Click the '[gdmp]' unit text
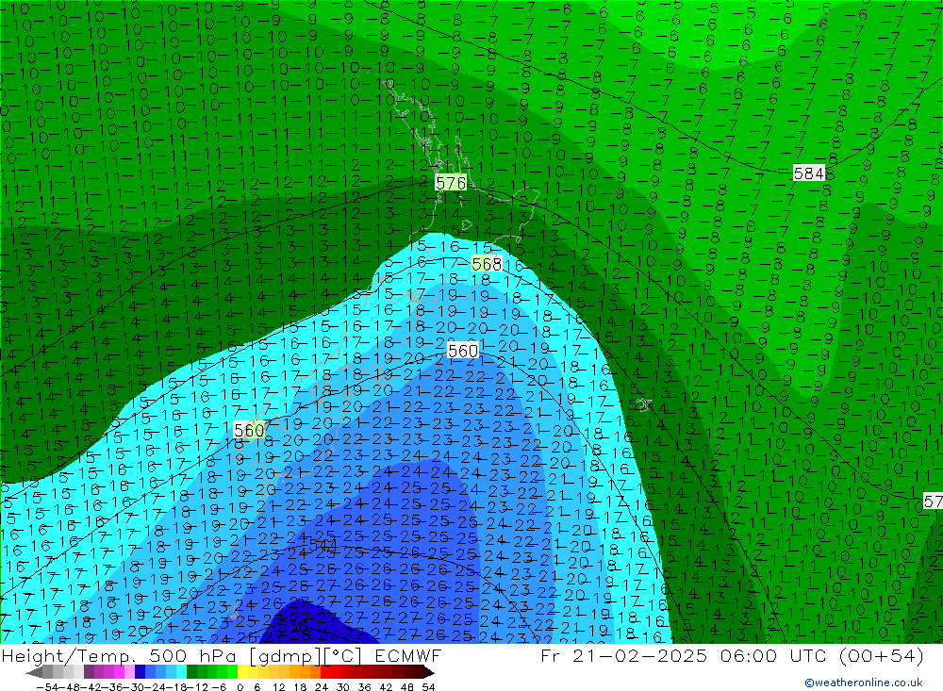The height and width of the screenshot is (691, 943). coord(286,656)
